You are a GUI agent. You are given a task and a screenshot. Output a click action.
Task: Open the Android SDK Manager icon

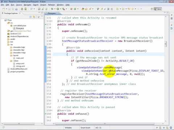coord(22,9)
